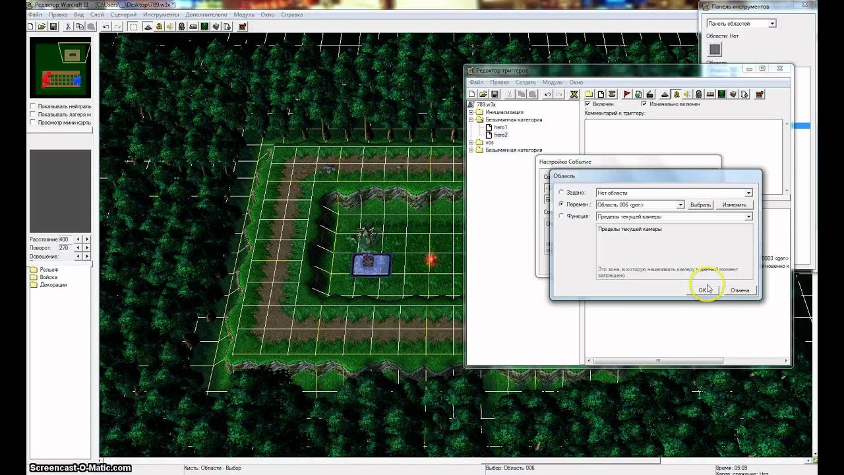This screenshot has height=475, width=844.
Task: Click the Выбрать button
Action: click(x=700, y=205)
